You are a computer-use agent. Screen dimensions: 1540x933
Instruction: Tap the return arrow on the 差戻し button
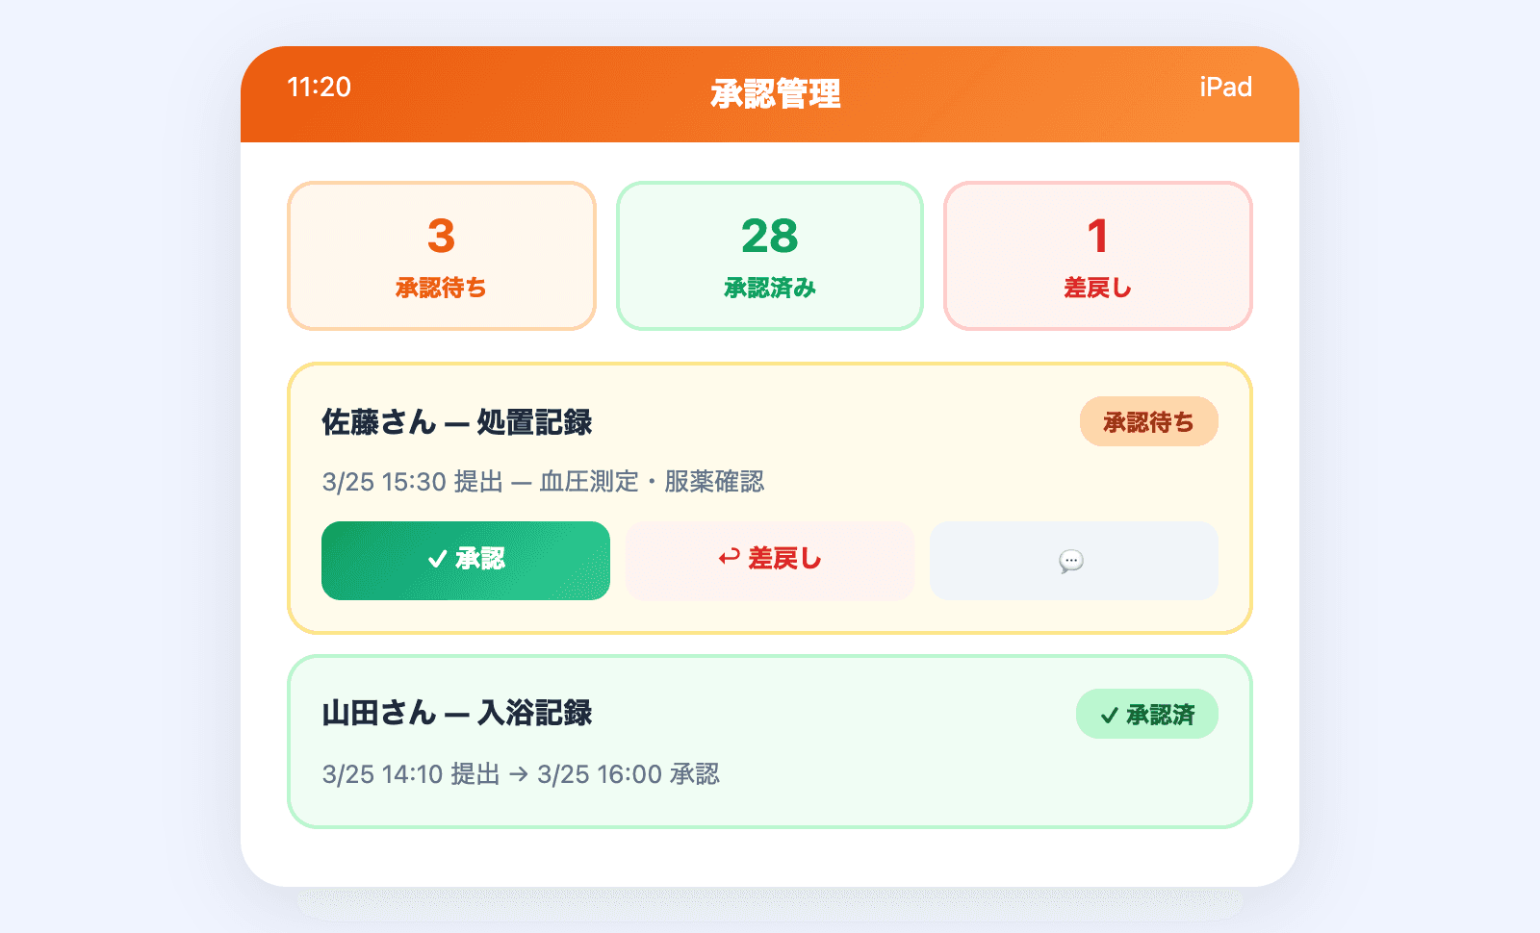coord(728,556)
